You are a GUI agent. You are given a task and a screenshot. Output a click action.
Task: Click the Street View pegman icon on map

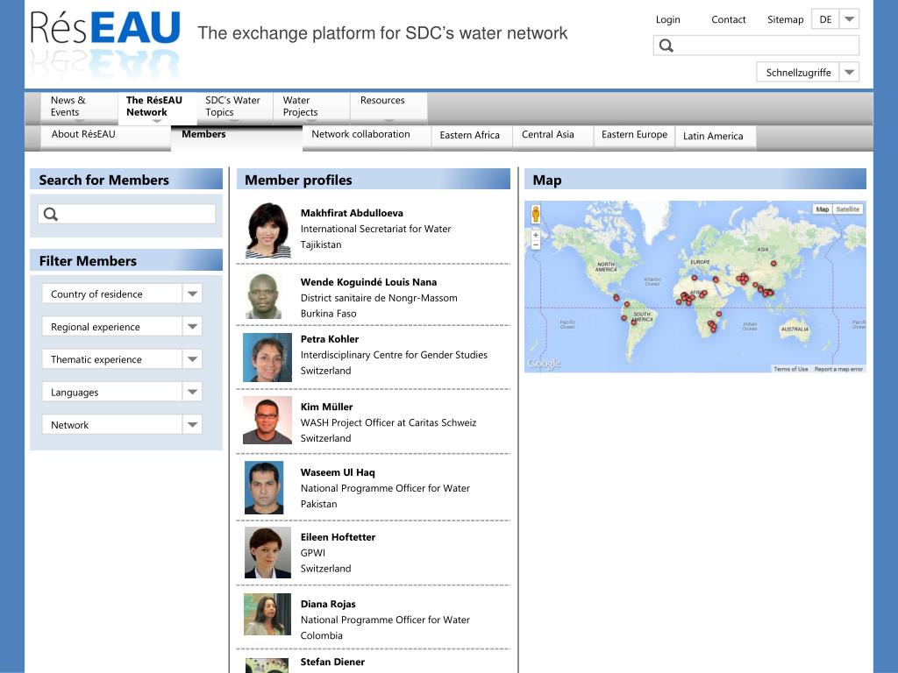pos(536,213)
